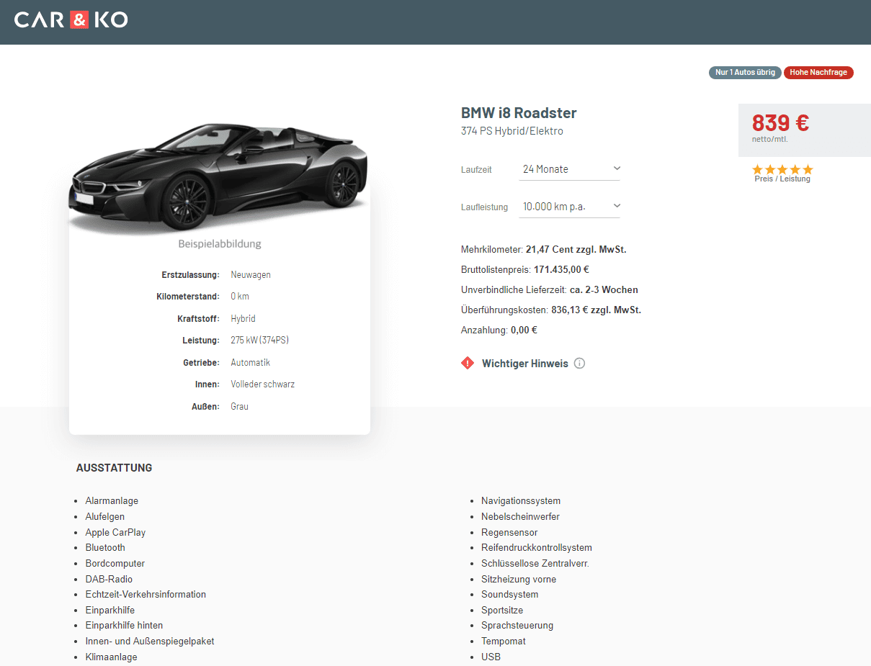Click the Bordcomputer equipment item
Image resolution: width=871 pixels, height=666 pixels.
(x=115, y=564)
